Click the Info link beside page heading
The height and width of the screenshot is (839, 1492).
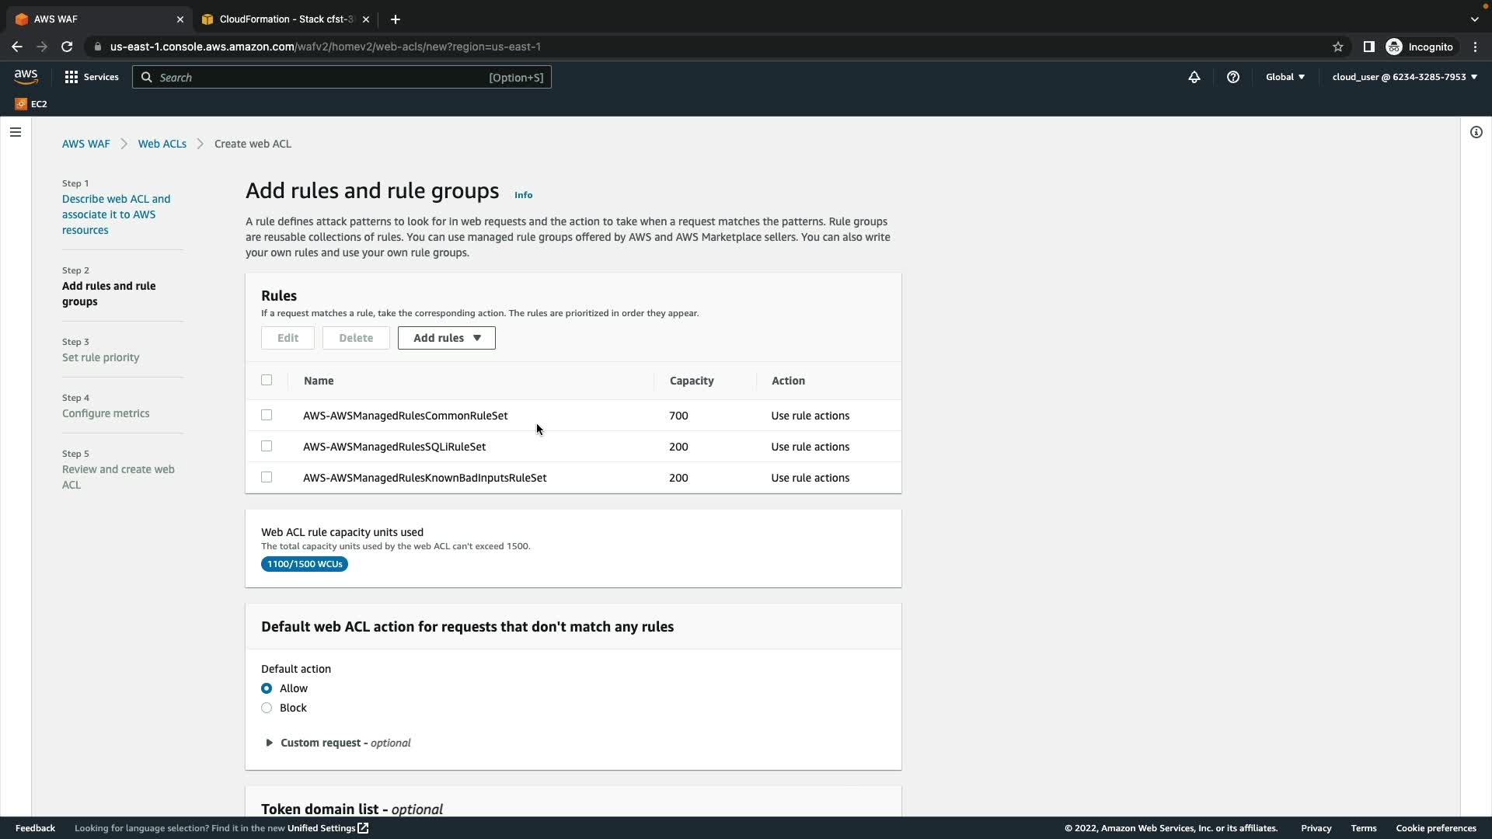pyautogui.click(x=523, y=195)
